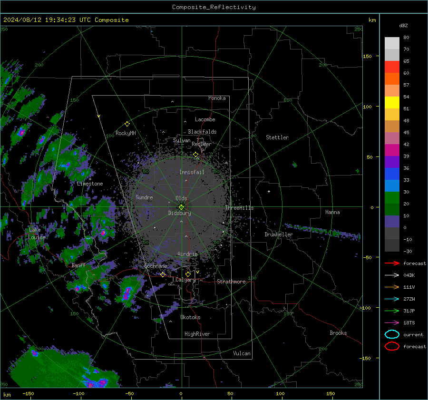The height and width of the screenshot is (400, 428).
Task: Click the Lake Louise label
Action: [x=37, y=234]
